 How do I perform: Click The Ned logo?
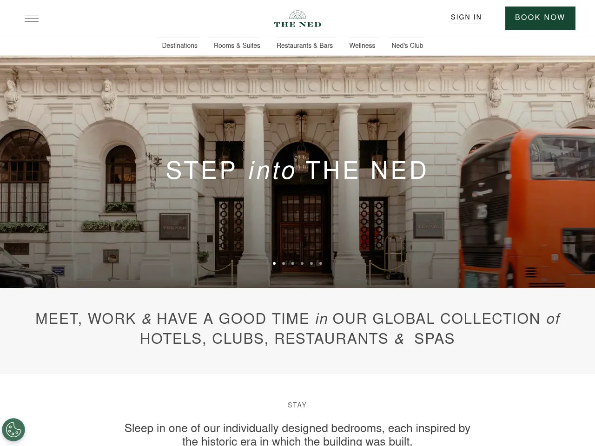(297, 19)
